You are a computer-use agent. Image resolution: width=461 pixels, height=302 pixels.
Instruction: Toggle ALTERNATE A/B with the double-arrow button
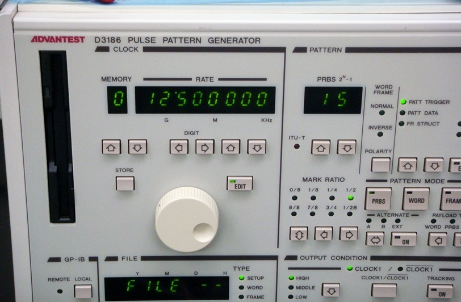coord(375,239)
